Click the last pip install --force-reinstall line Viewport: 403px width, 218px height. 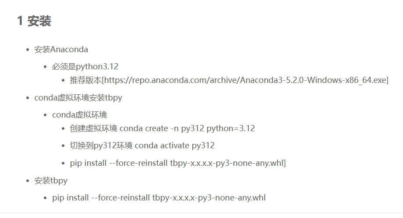pyautogui.click(x=159, y=198)
